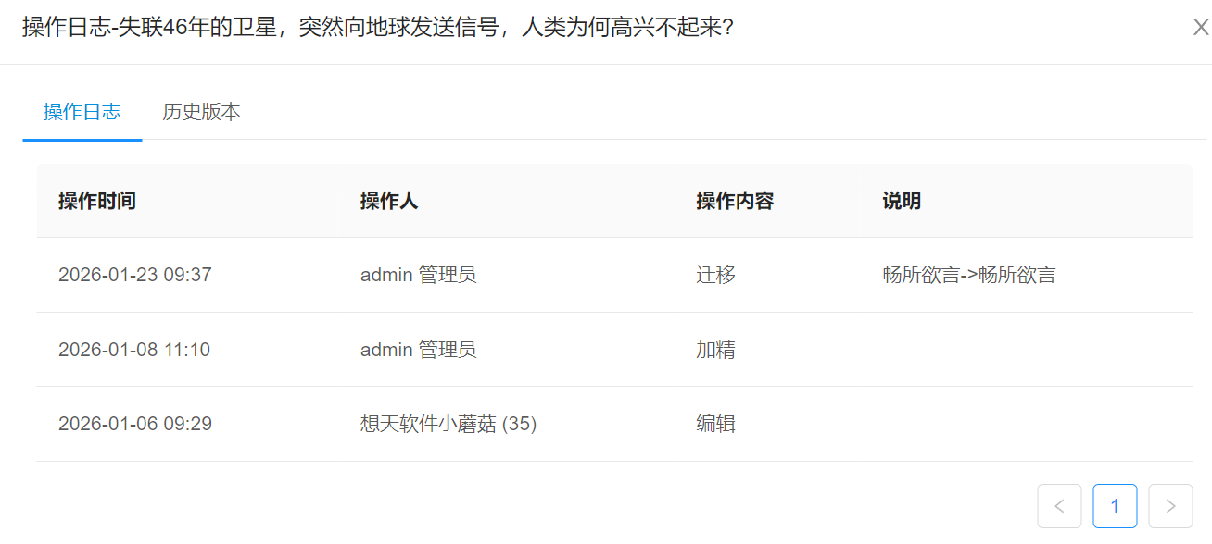Select the 2026-01-23 09:37 timestamp cell
Viewport: 1212px width, 544px height.
[135, 275]
